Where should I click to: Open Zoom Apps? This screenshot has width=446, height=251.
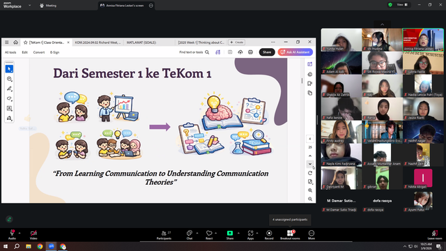[250, 235]
